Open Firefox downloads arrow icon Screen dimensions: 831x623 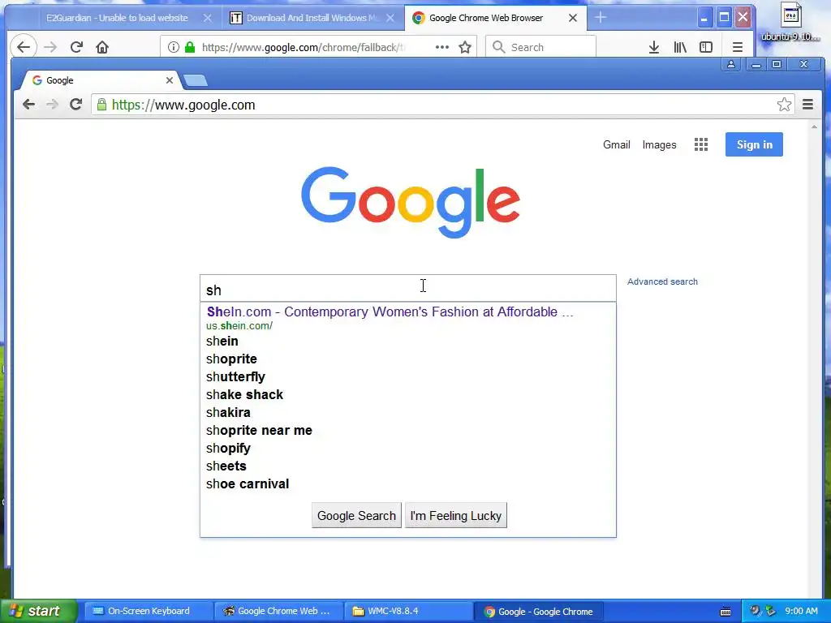tap(654, 47)
